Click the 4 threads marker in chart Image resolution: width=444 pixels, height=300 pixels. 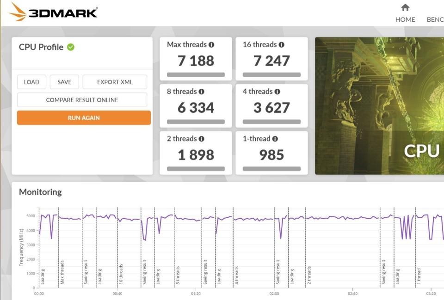(x=236, y=276)
